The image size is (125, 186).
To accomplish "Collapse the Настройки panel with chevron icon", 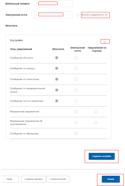I will pos(105,42).
